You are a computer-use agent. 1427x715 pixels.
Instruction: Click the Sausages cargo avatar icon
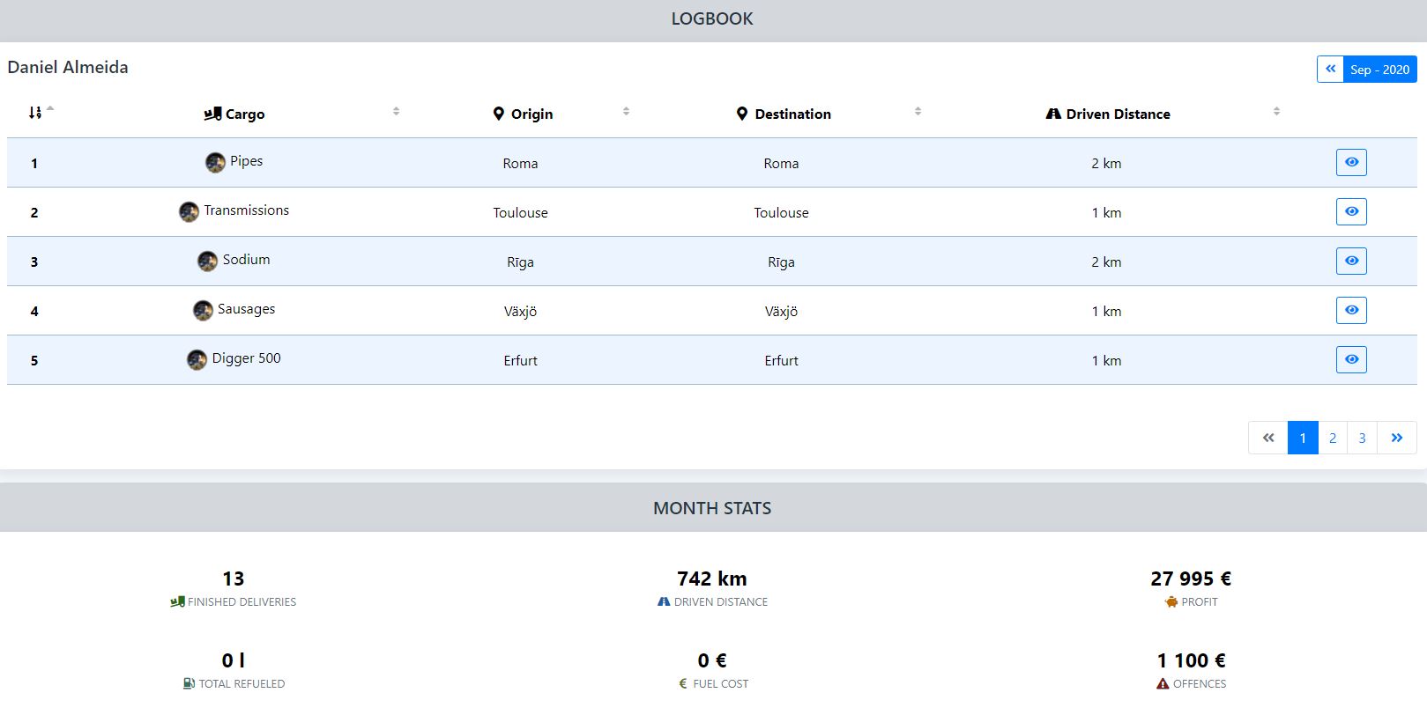(203, 310)
